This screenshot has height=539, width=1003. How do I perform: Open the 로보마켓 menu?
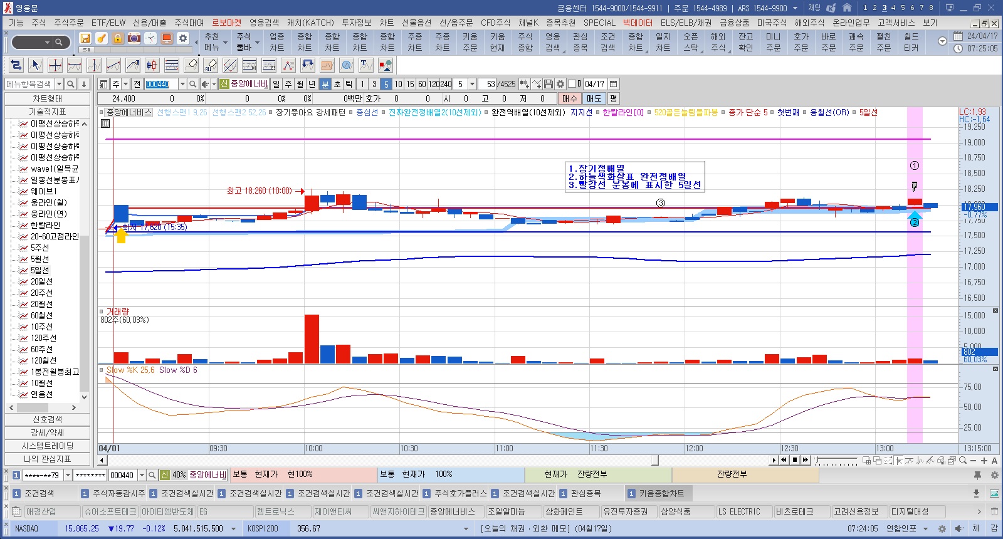tap(226, 23)
